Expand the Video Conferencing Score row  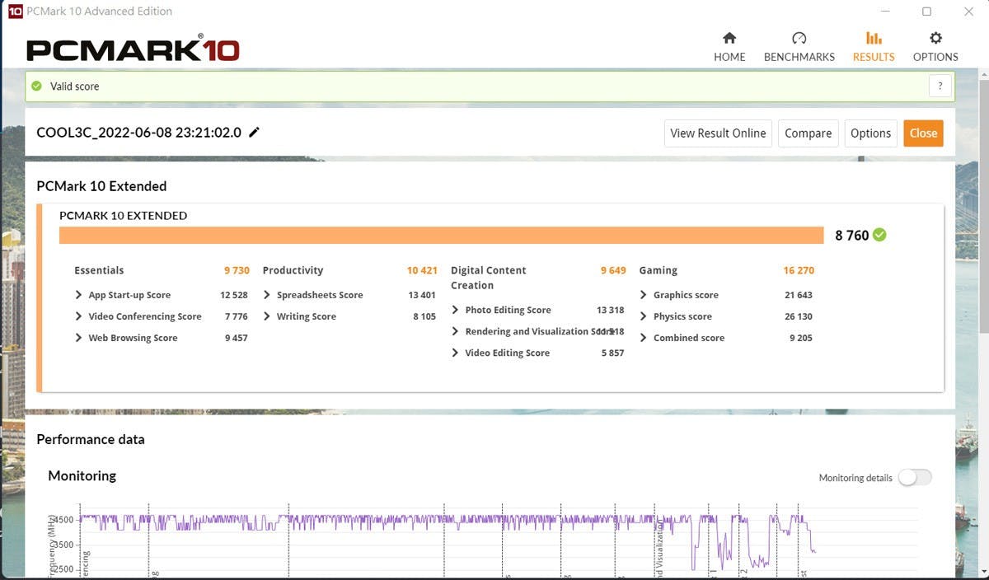79,316
